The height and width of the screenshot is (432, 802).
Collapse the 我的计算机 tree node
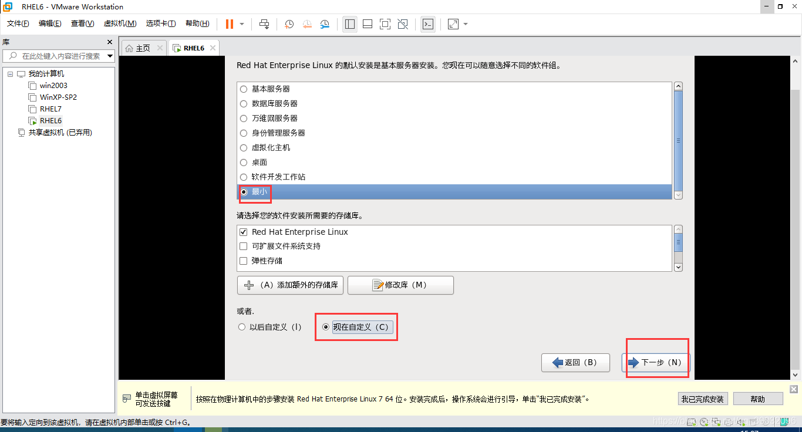9,74
